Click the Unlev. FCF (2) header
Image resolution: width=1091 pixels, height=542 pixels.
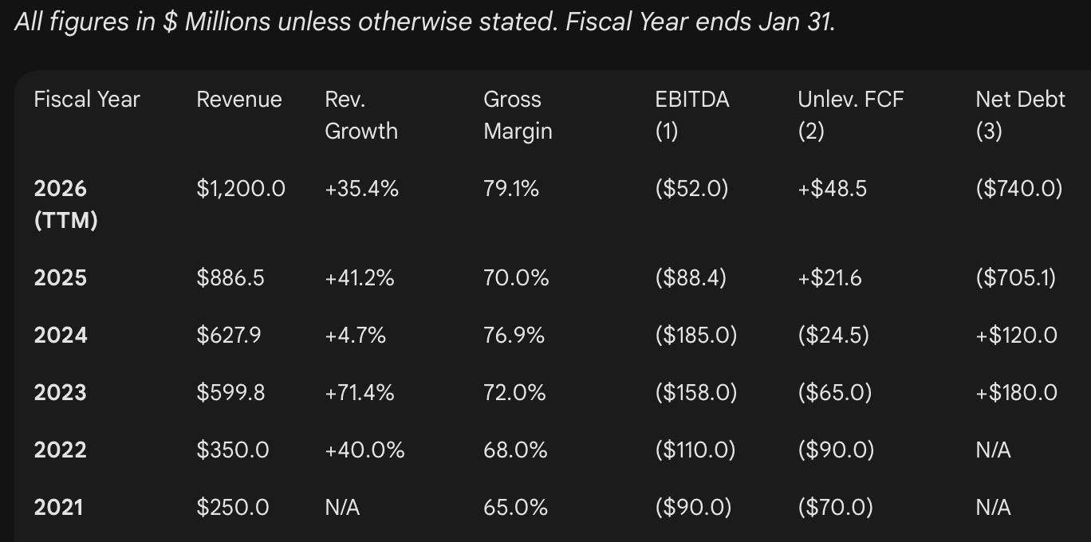[850, 115]
